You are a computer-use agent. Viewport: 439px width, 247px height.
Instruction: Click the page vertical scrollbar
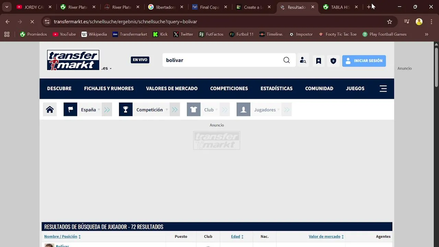(436, 67)
